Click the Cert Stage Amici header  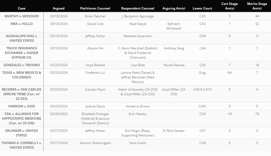[230, 6]
